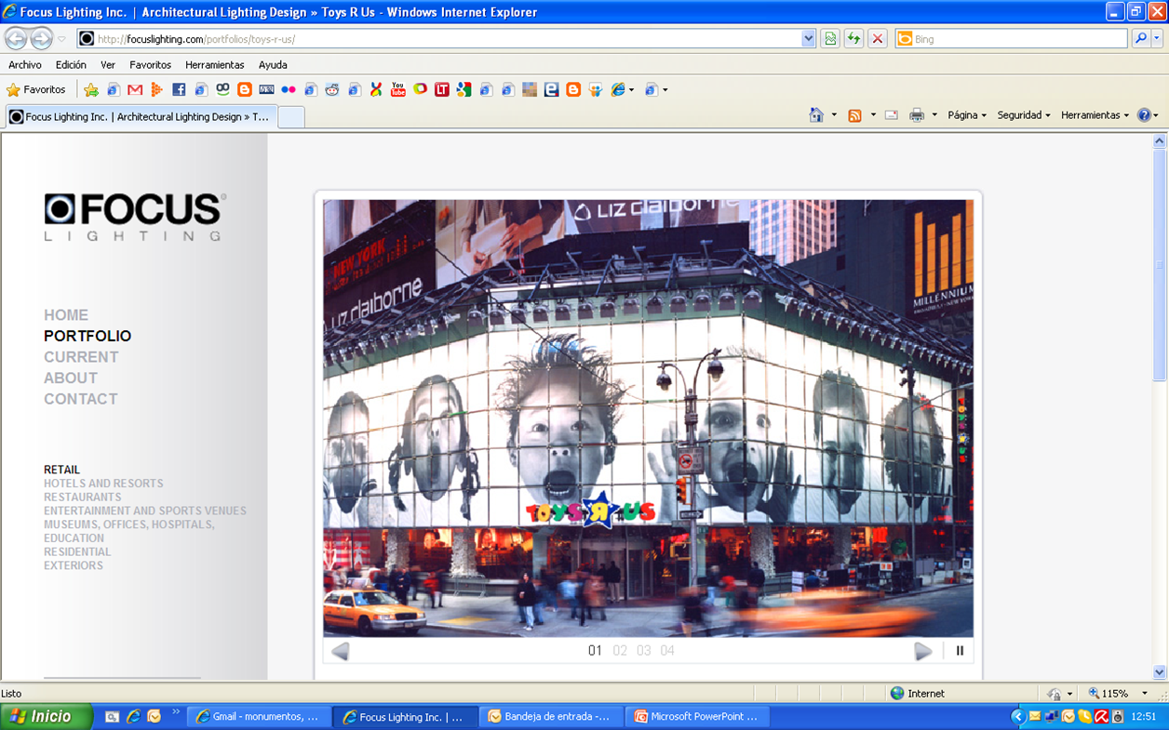Click the Favoritos star button
This screenshot has height=730, width=1169.
pyautogui.click(x=36, y=90)
